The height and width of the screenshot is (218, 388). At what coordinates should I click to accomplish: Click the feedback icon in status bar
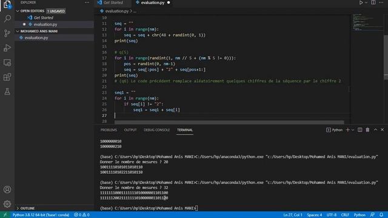coord(372,215)
